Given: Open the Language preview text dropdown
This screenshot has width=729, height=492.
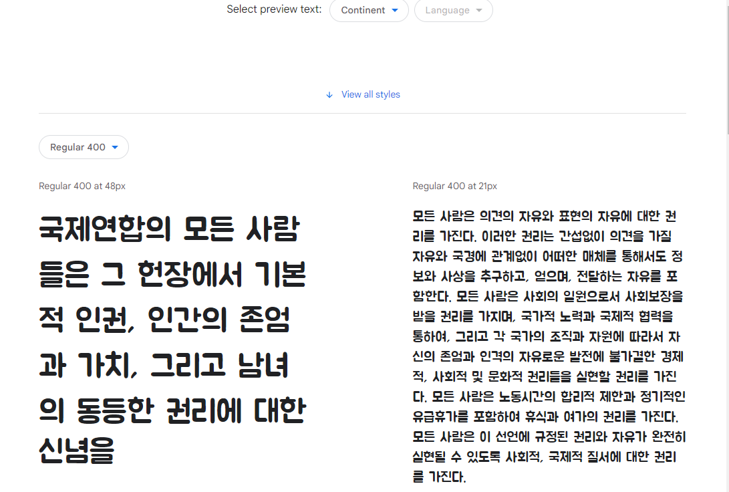Looking at the screenshot, I should tap(453, 10).
